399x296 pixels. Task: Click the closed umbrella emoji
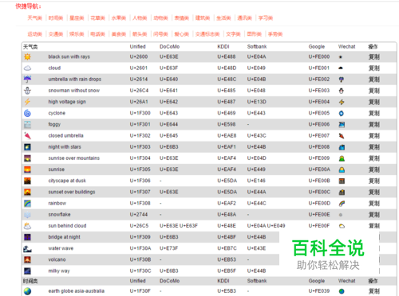27,136
